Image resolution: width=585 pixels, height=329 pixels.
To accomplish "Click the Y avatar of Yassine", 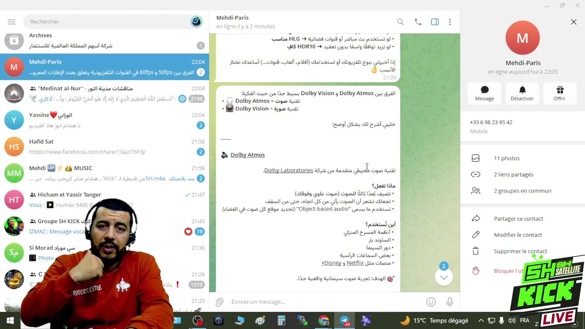I will (14, 120).
